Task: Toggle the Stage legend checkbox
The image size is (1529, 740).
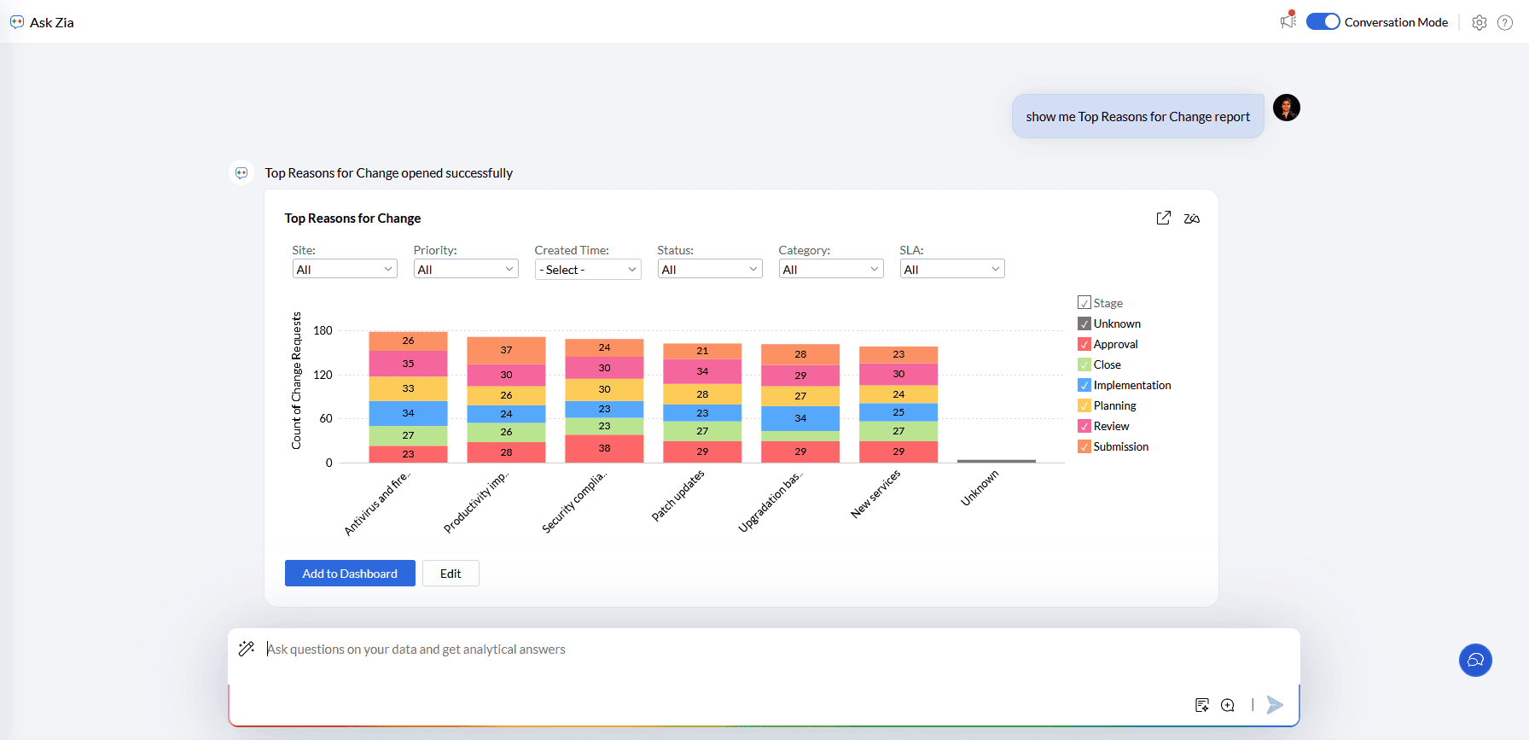Action: (1084, 303)
